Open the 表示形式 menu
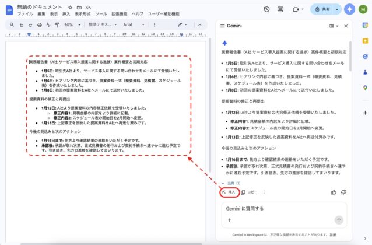The width and height of the screenshot is (372, 245). pos(83,14)
